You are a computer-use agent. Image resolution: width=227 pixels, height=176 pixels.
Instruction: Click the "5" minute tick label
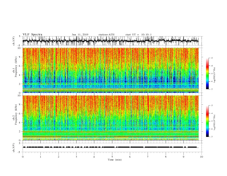pos(112,157)
